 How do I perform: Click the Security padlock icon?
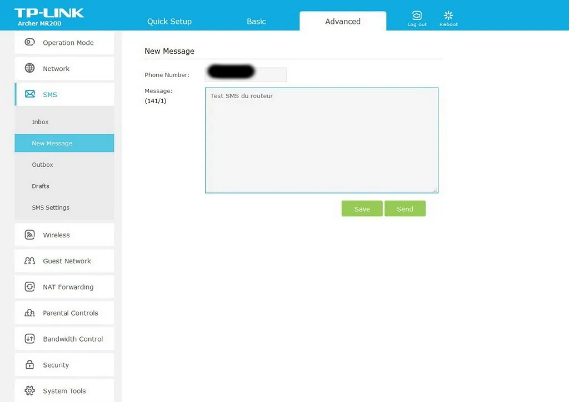click(30, 365)
